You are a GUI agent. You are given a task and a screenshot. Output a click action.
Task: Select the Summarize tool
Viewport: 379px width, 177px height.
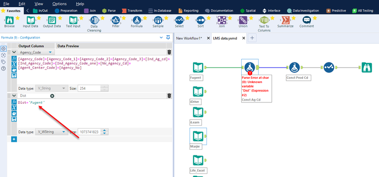(285, 20)
